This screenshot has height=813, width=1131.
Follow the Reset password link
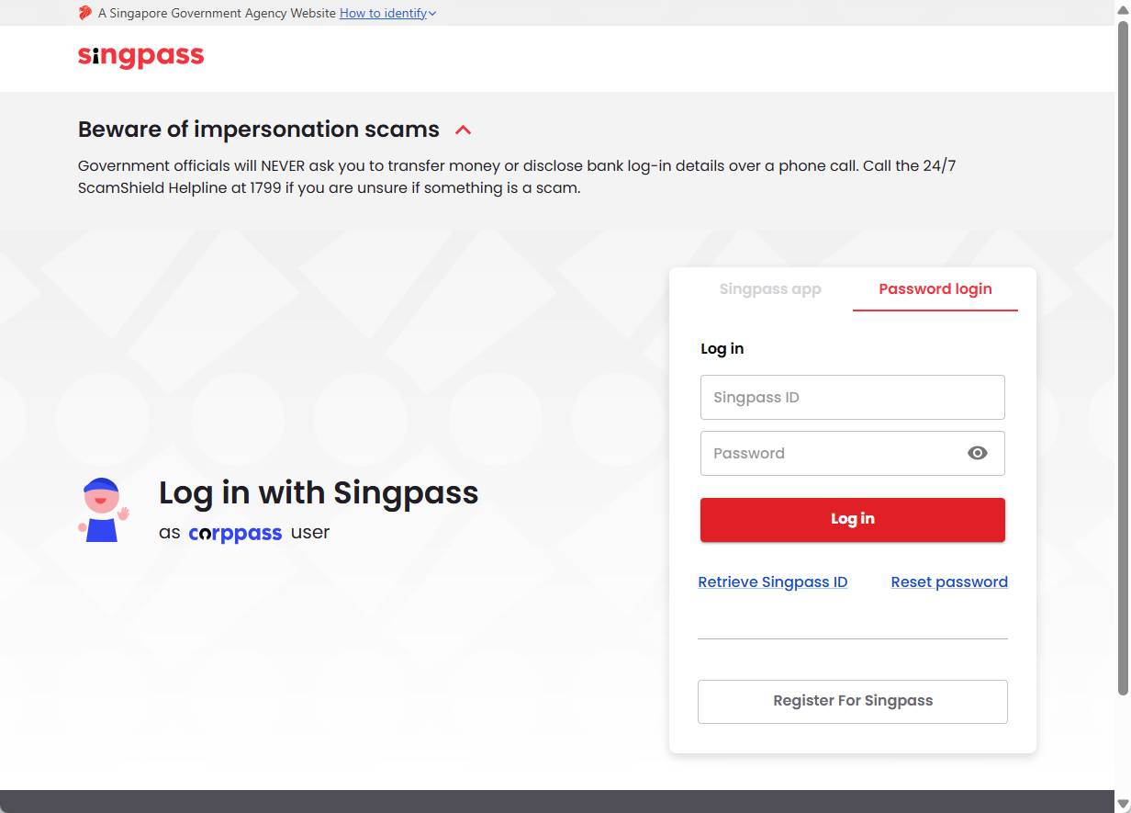tap(949, 582)
